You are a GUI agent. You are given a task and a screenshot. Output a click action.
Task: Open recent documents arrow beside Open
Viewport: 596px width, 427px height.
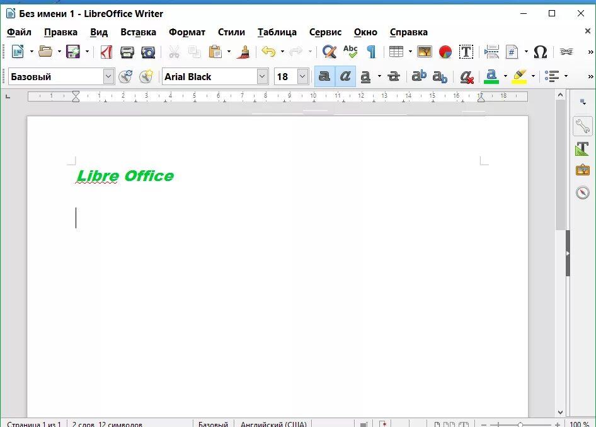59,51
